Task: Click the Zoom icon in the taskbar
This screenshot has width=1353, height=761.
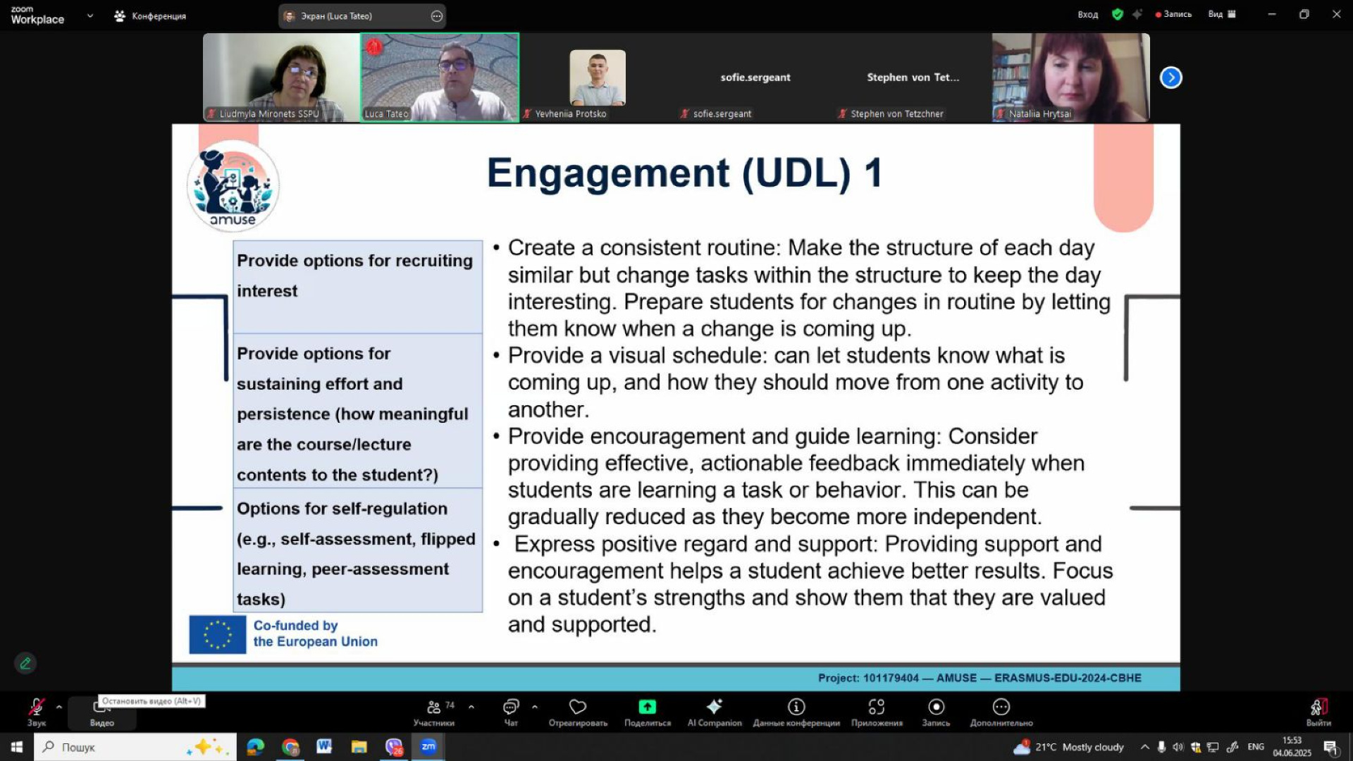Action: pyautogui.click(x=428, y=747)
